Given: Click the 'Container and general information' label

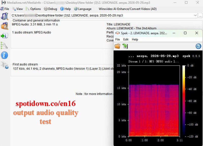Looking at the screenshot, I should pos(36,21).
